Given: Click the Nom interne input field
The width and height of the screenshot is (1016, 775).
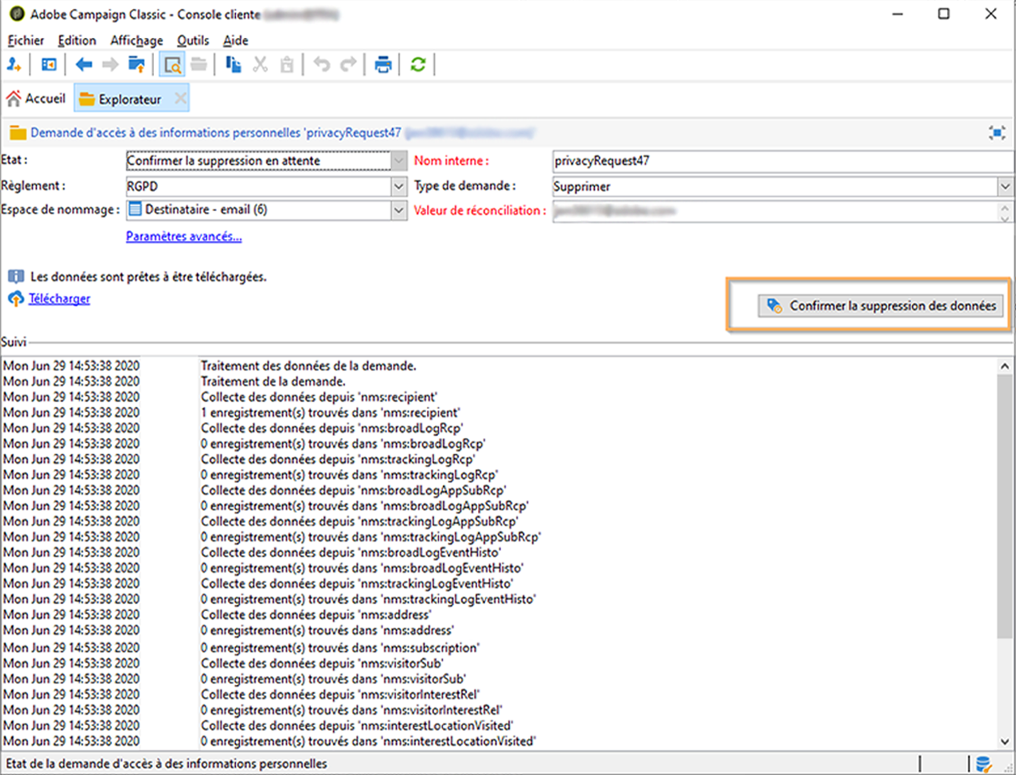Looking at the screenshot, I should [x=783, y=161].
